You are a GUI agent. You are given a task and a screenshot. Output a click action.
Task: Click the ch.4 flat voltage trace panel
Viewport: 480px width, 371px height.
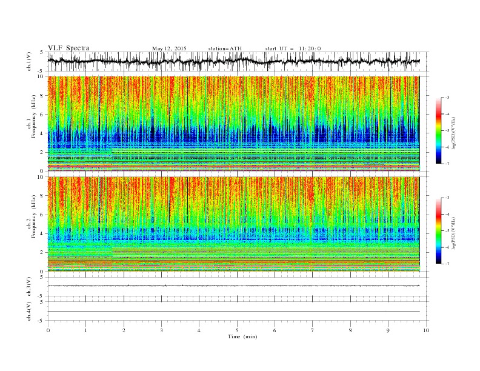tap(238, 311)
